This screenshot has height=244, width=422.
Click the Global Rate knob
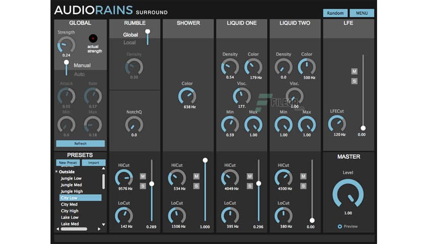point(93,96)
